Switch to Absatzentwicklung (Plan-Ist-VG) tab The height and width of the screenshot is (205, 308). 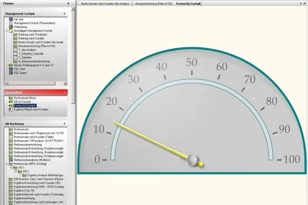click(x=154, y=4)
